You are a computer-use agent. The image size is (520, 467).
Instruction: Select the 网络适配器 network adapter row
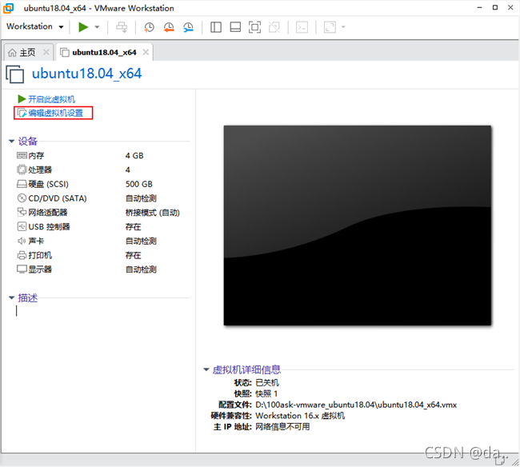(47, 213)
